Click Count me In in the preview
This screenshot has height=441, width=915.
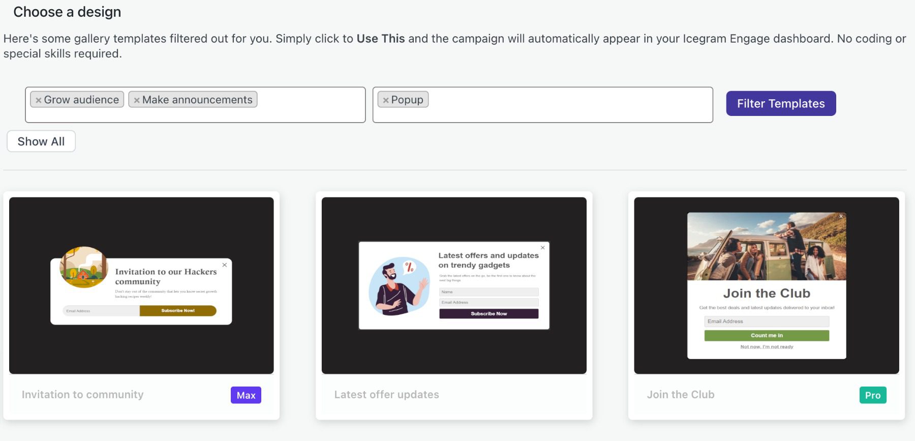click(x=767, y=335)
